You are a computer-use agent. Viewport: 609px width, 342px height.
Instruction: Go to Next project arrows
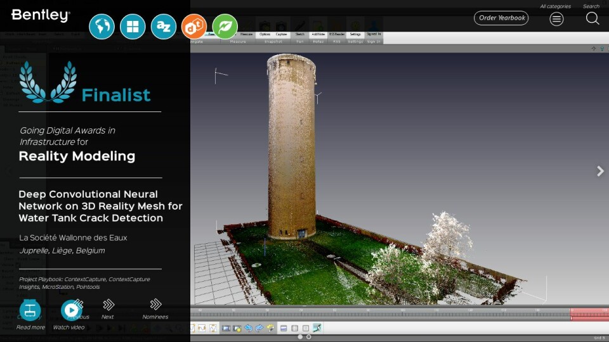click(x=108, y=305)
